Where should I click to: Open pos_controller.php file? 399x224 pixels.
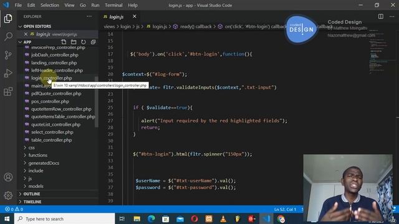click(x=50, y=101)
